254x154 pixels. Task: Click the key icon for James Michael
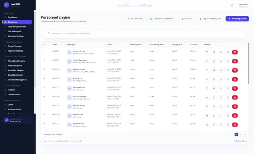(214, 52)
